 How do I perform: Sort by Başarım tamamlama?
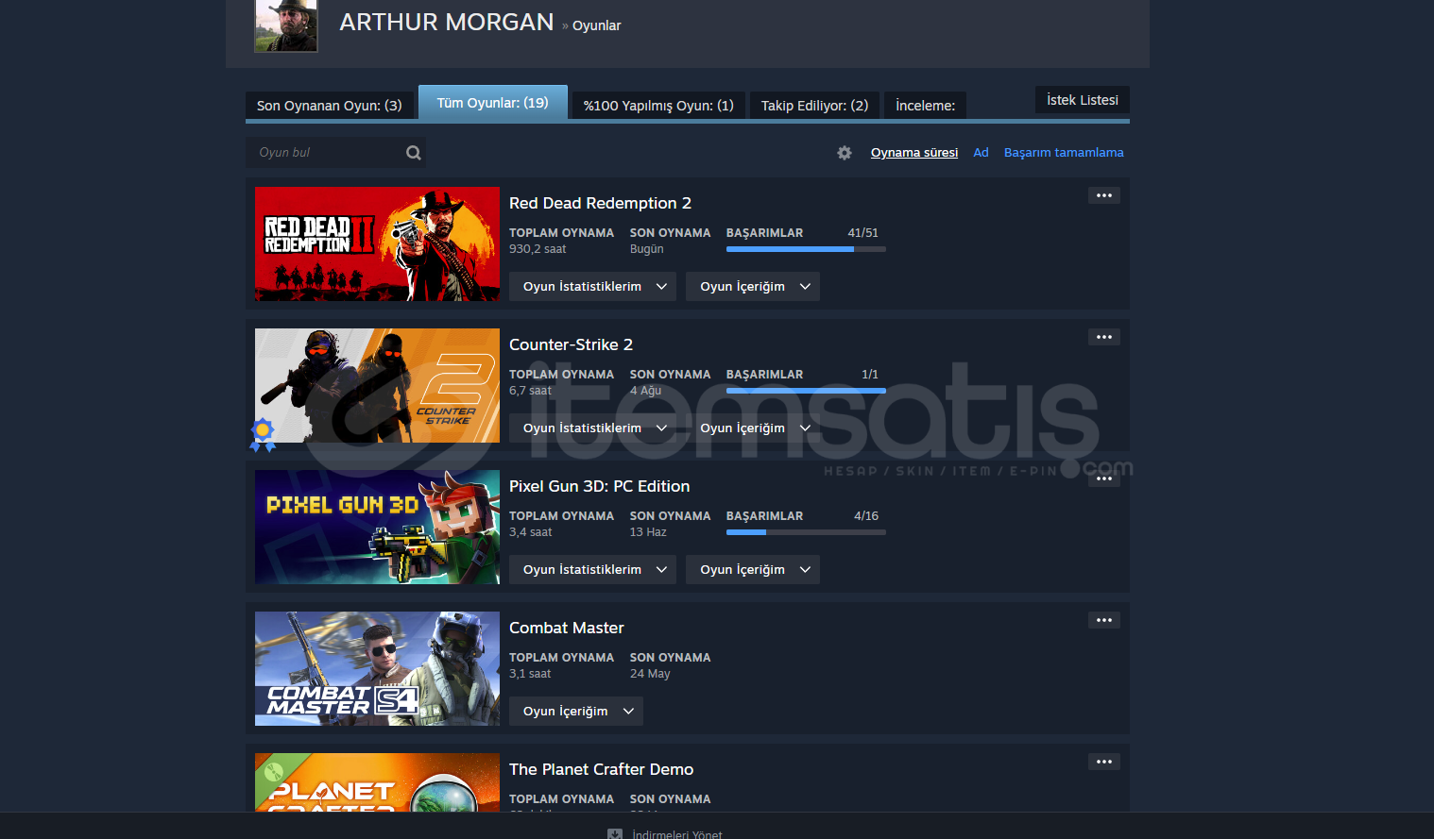pyautogui.click(x=1064, y=153)
